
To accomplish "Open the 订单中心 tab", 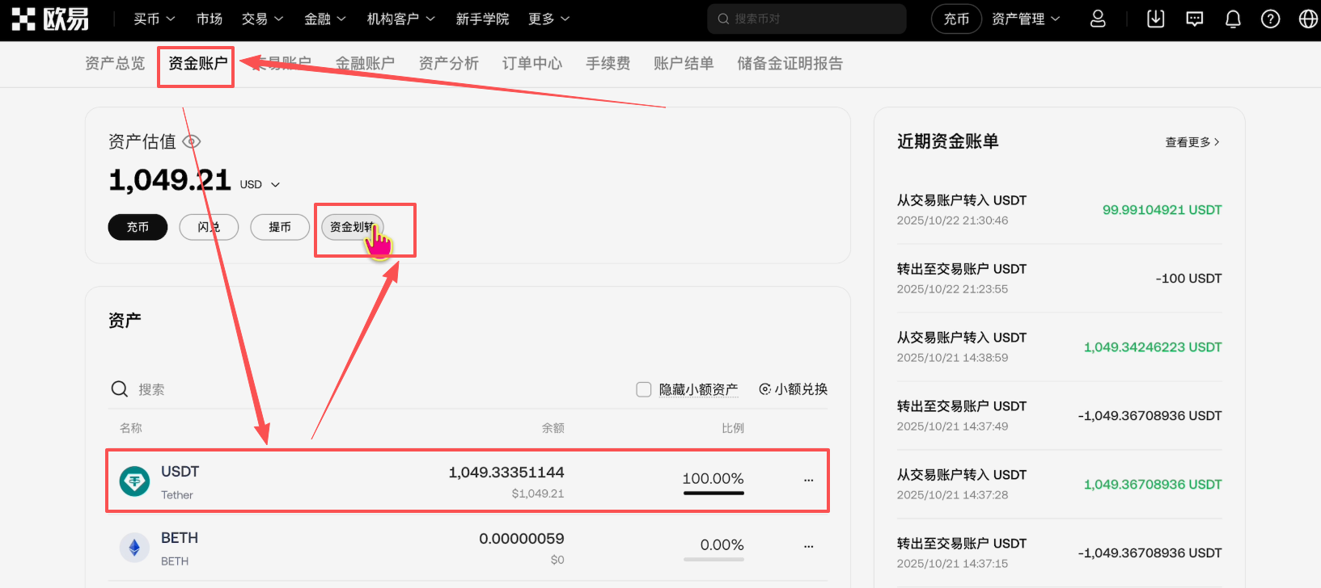I will pyautogui.click(x=531, y=64).
